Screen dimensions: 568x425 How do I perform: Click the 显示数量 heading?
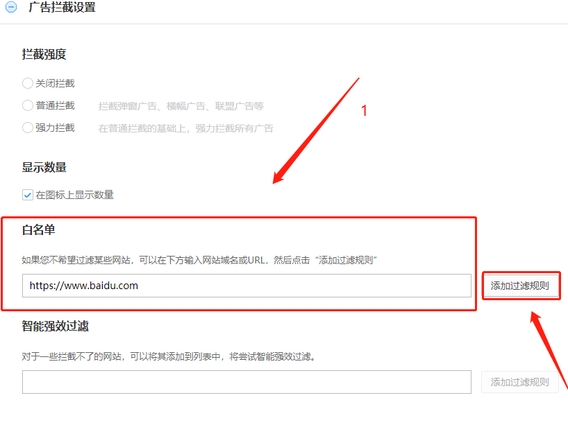tap(44, 168)
